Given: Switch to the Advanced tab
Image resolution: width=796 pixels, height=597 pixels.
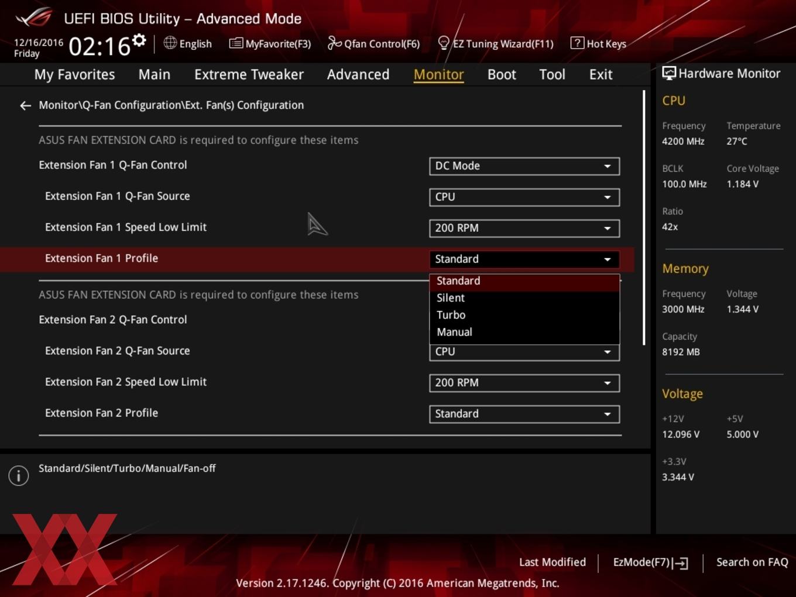Looking at the screenshot, I should click(358, 74).
